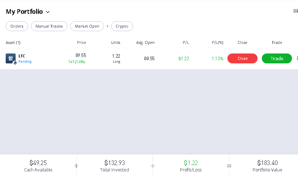The height and width of the screenshot is (176, 298).
Task: Toggle the Manual Trades filter chip
Action: pyautogui.click(x=49, y=26)
